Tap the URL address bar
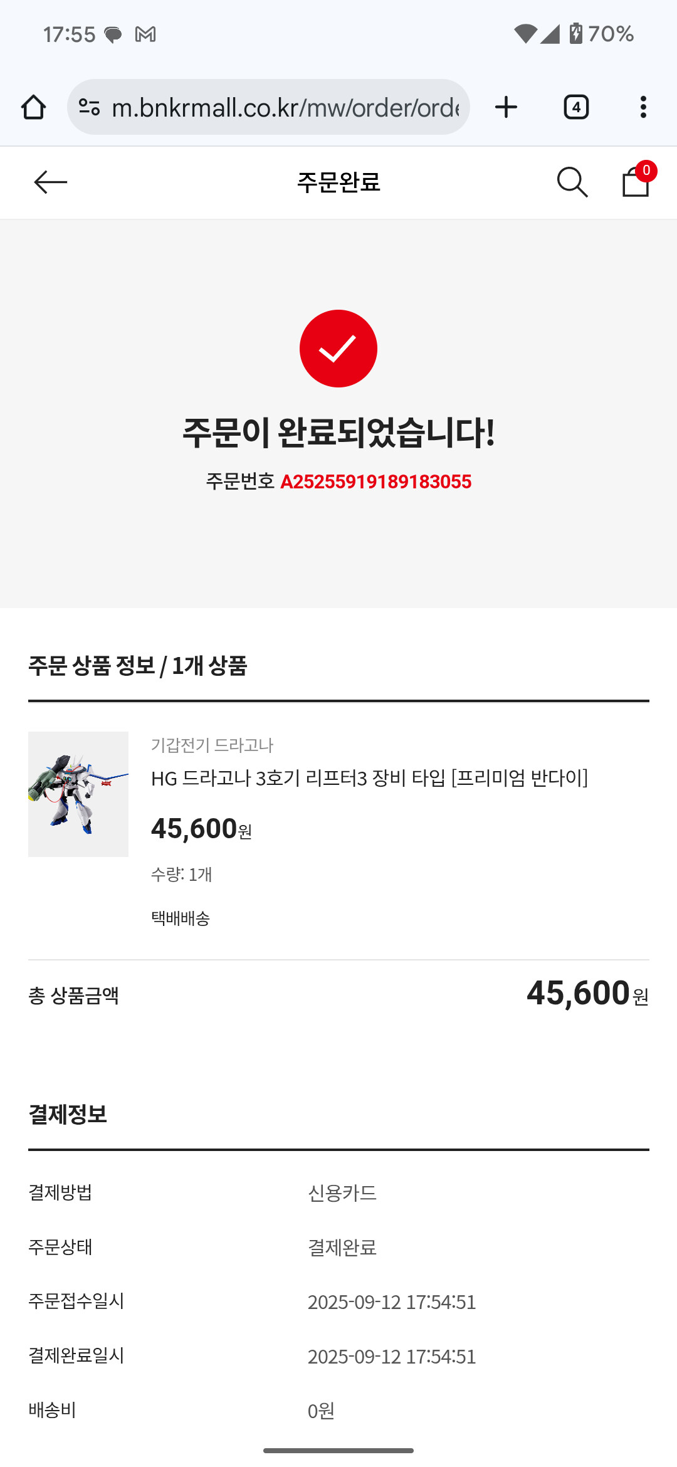677x1467 pixels. (285, 107)
